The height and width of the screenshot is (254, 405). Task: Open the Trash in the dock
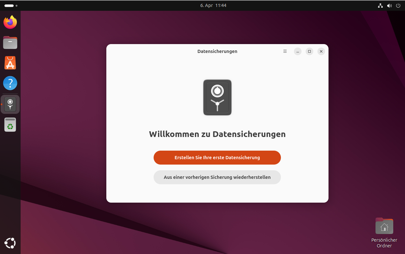(10, 125)
